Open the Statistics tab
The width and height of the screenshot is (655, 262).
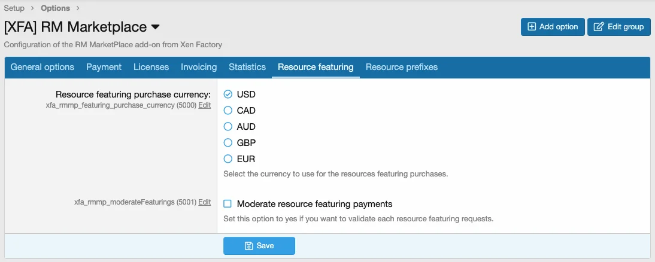247,67
